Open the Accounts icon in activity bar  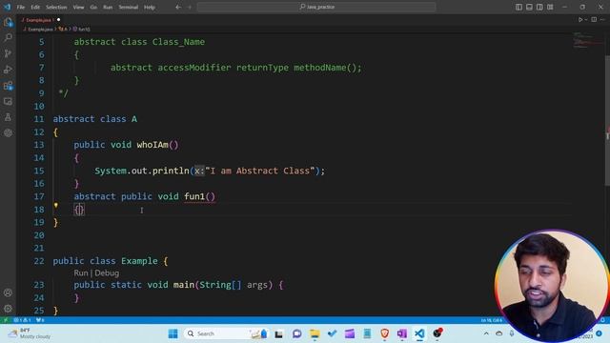[x=8, y=293]
